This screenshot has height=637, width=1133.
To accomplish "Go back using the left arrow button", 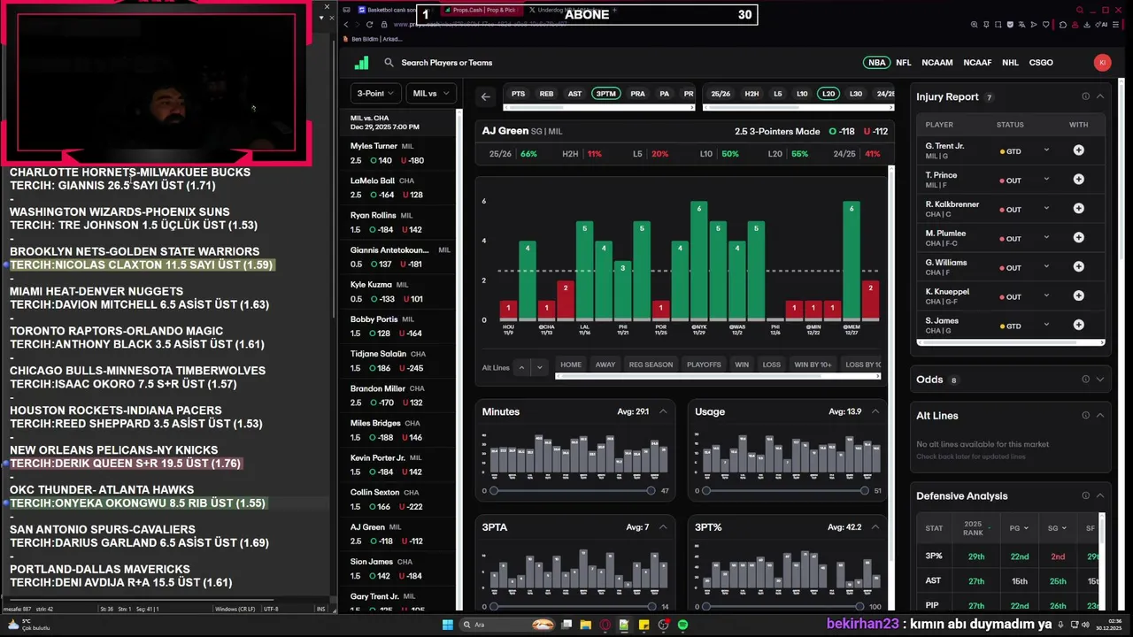I will (485, 96).
